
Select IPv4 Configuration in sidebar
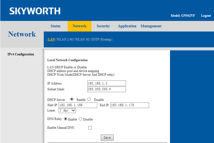[x=21, y=54]
